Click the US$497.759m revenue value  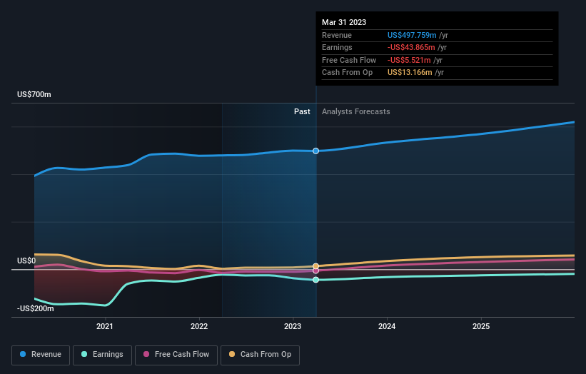[x=412, y=35]
